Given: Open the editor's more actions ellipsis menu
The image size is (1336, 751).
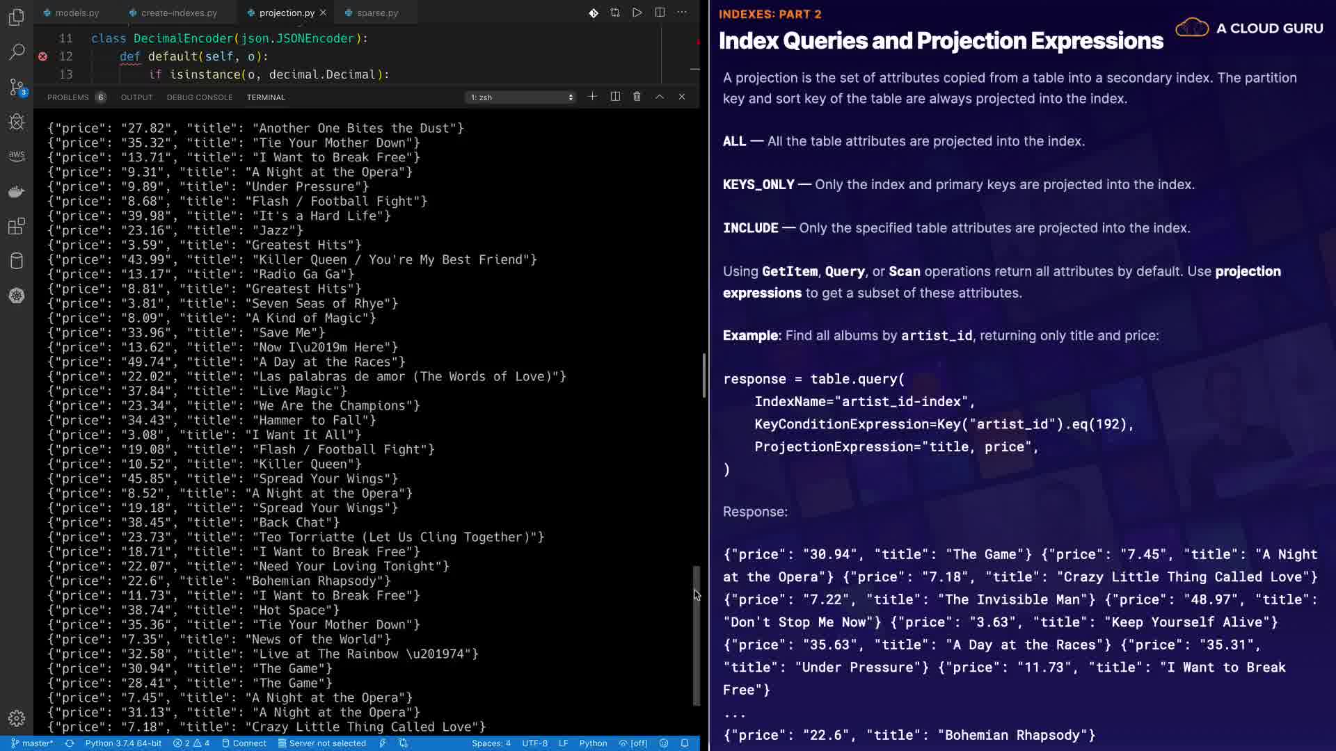Looking at the screenshot, I should click(682, 13).
